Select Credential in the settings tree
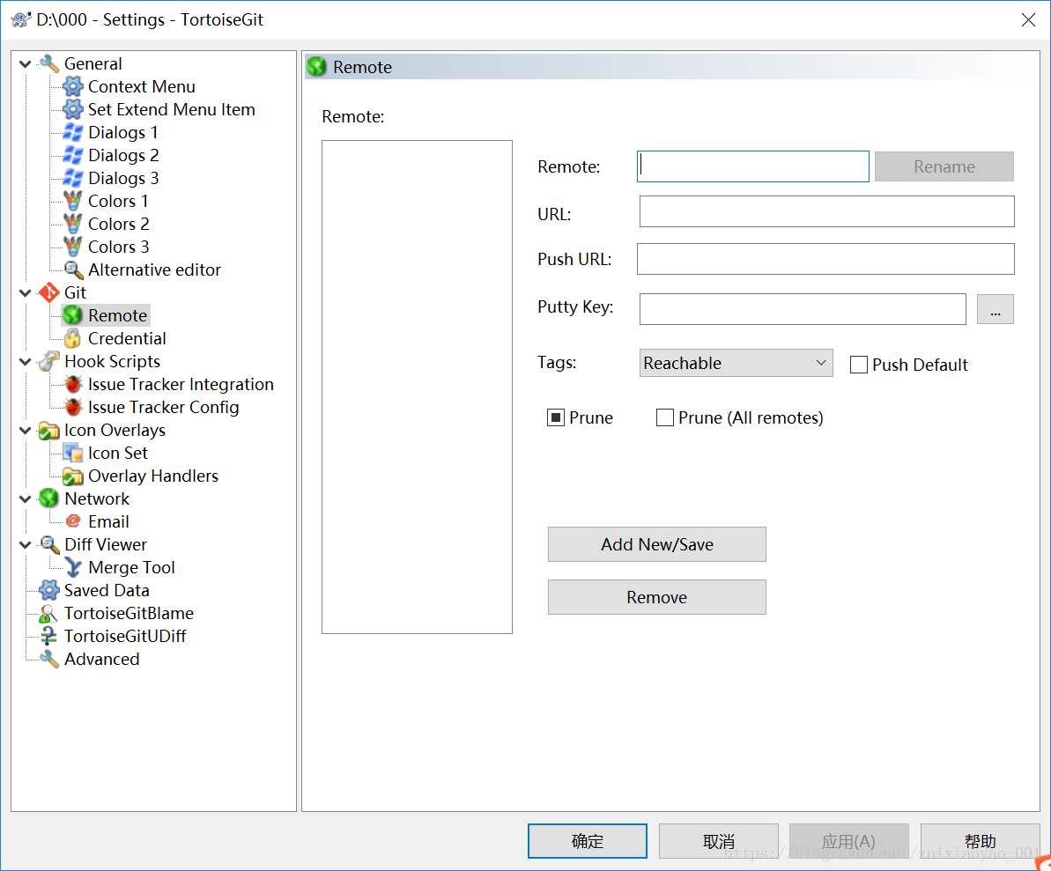The width and height of the screenshot is (1051, 871). [x=127, y=338]
